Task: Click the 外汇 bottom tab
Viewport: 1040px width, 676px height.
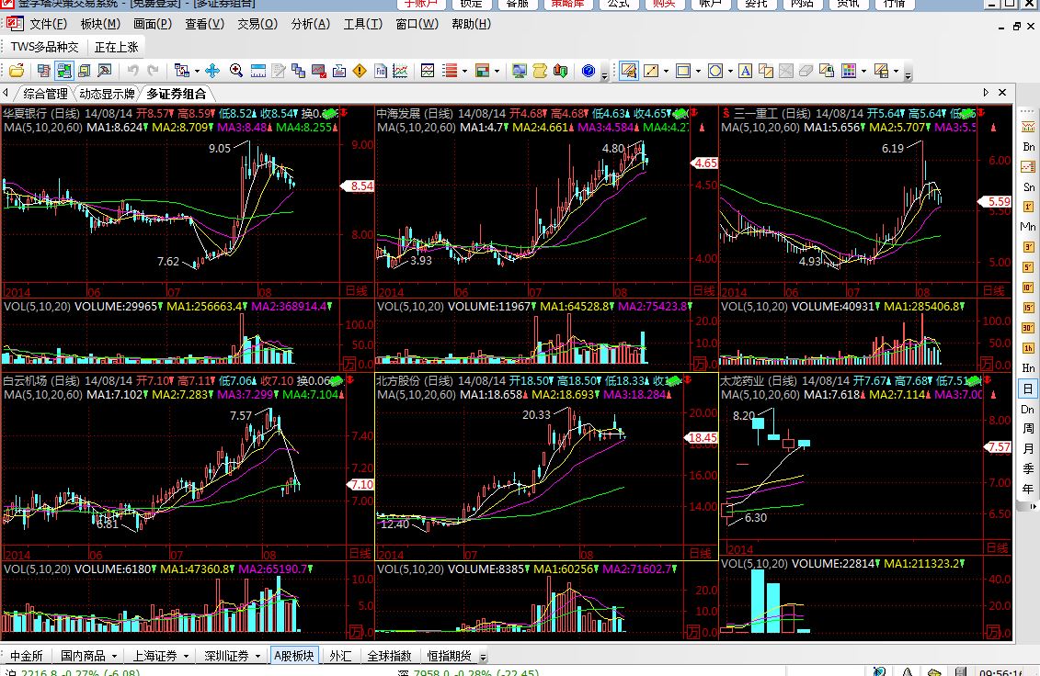Action: coord(340,656)
